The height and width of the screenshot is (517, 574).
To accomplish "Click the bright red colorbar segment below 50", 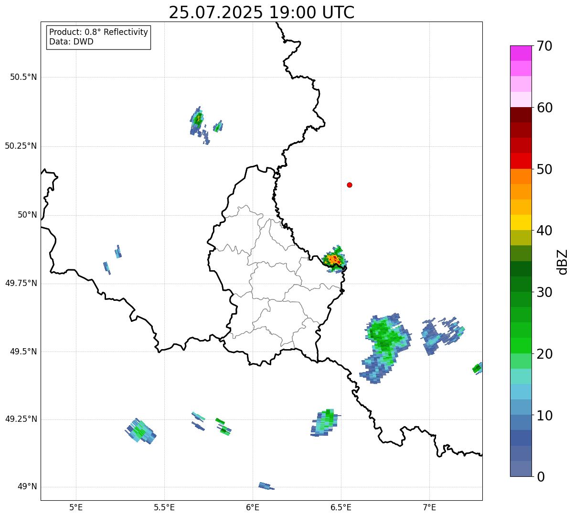I will [521, 161].
